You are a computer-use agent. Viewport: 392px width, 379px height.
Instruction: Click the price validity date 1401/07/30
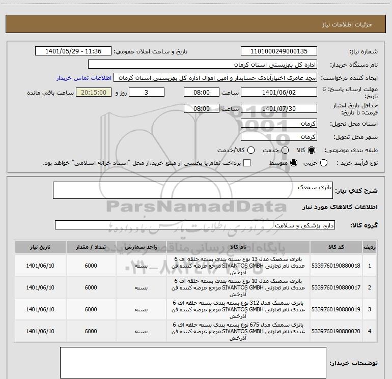pos(279,108)
